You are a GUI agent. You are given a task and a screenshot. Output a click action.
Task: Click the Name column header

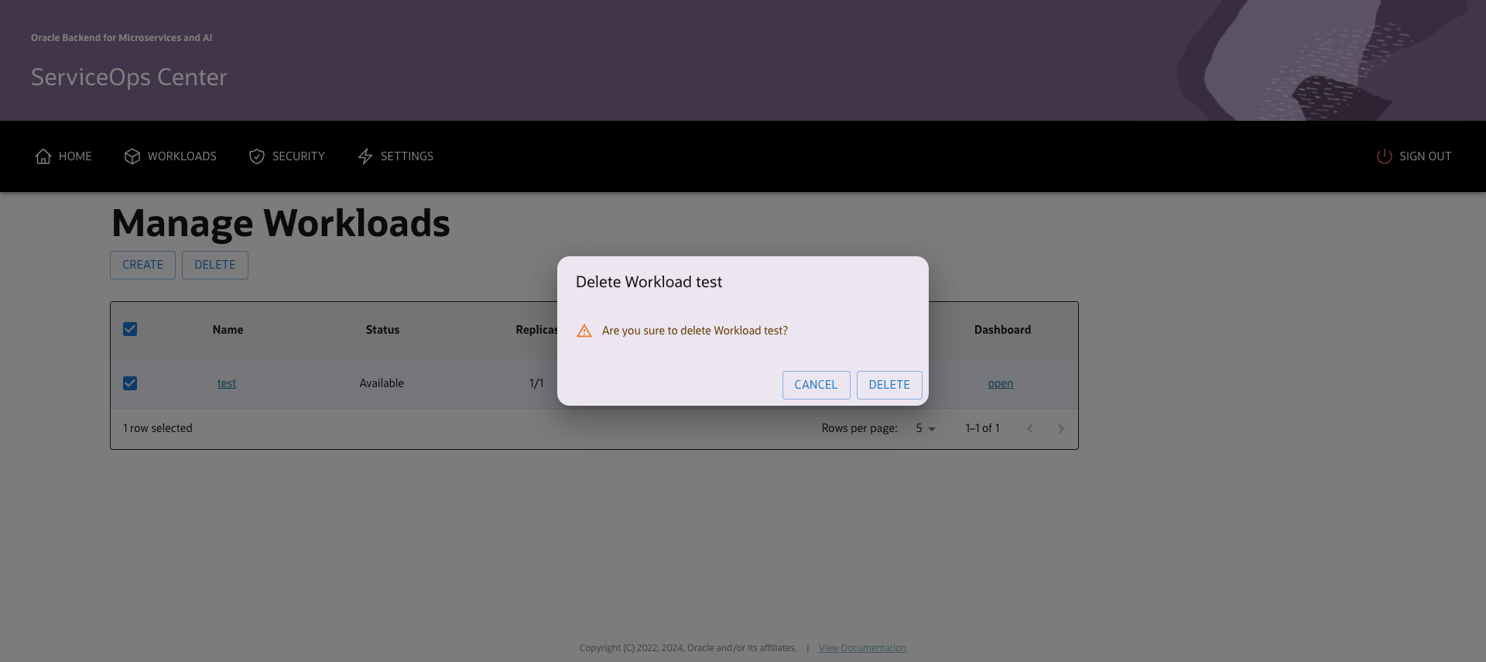click(x=228, y=330)
